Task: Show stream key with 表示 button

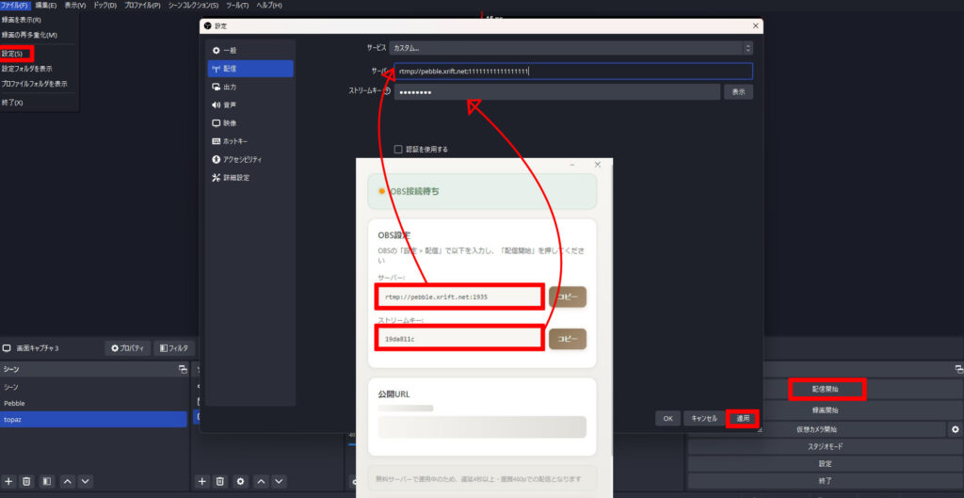Action: 738,91
